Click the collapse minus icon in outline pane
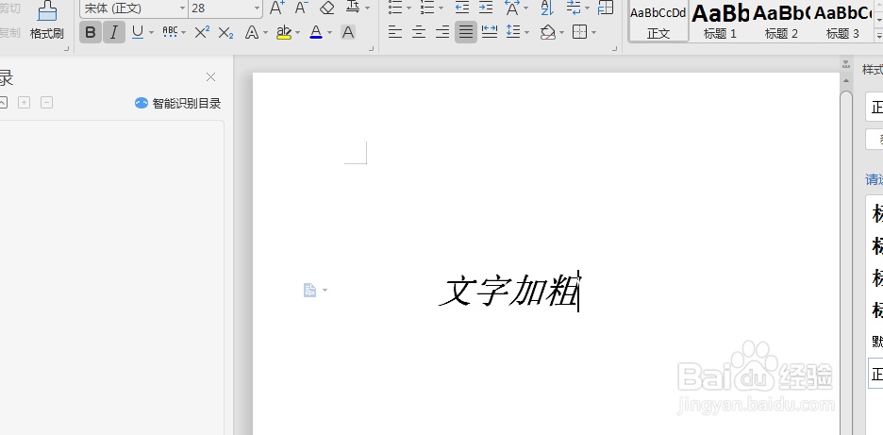 pyautogui.click(x=47, y=103)
